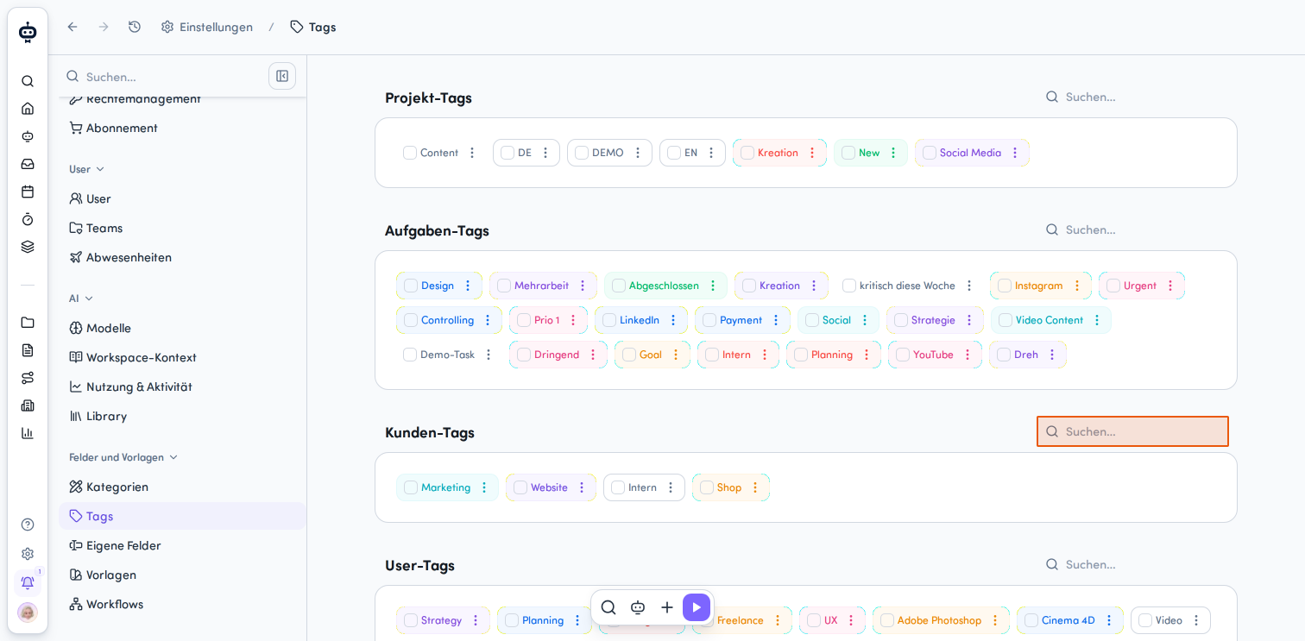Select the Social Media tag checkbox
This screenshot has width=1305, height=641.
(930, 153)
